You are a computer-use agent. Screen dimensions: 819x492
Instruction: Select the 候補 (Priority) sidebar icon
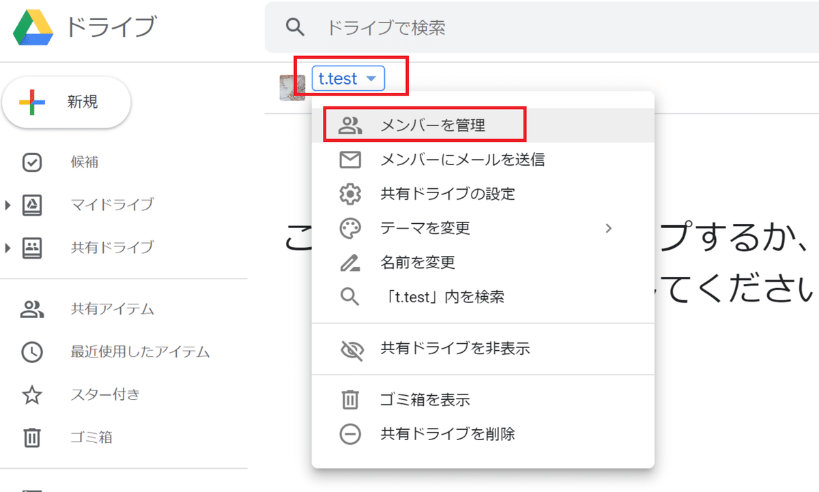33,162
